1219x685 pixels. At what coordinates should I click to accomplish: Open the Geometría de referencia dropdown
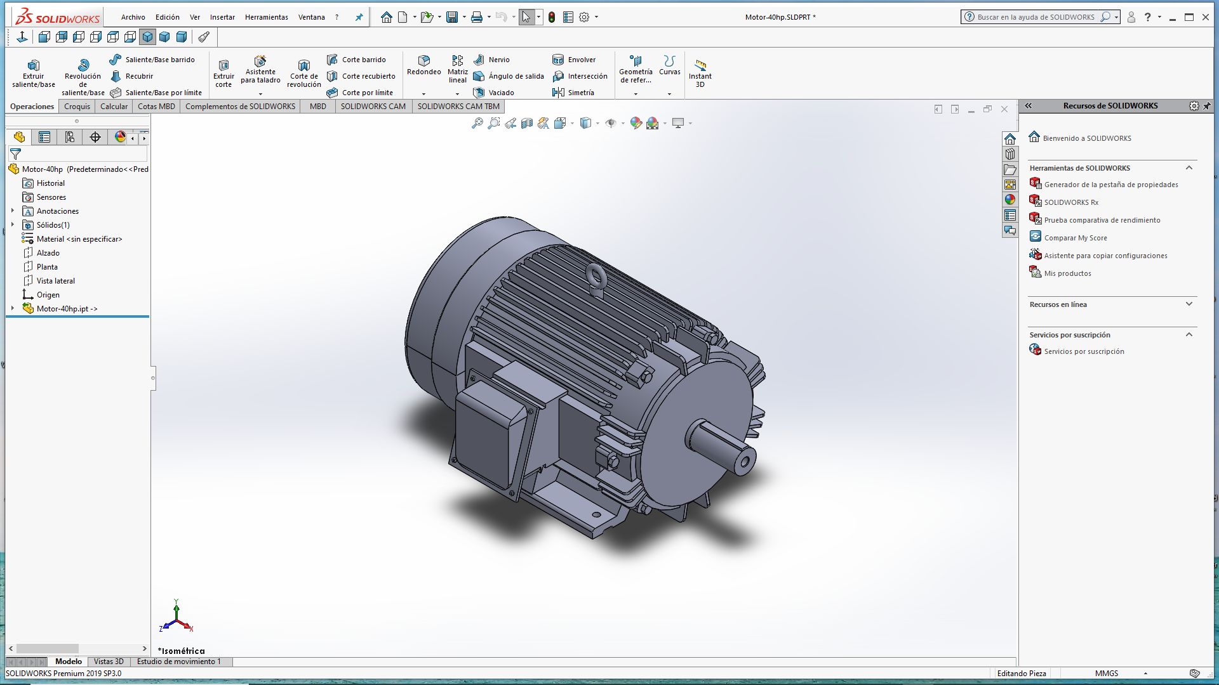(636, 94)
